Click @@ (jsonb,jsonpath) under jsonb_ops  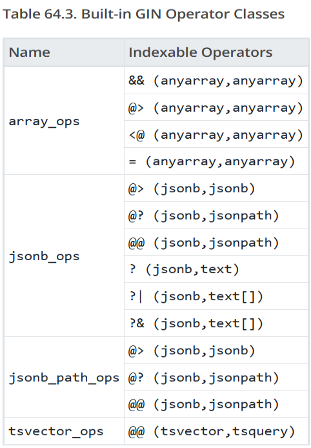click(204, 243)
